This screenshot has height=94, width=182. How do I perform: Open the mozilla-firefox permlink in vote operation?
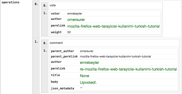coord(113,26)
